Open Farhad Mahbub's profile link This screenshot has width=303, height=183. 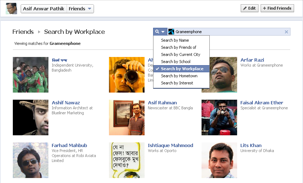pyautogui.click(x=69, y=145)
